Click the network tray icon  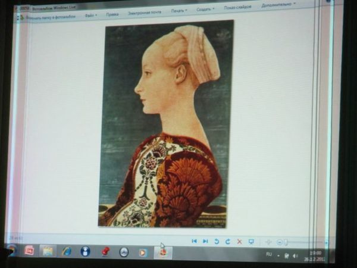(287, 256)
